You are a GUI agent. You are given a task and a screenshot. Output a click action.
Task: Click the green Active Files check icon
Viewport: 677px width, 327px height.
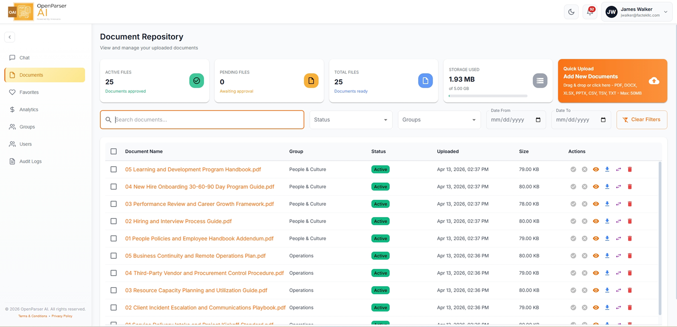point(197,81)
